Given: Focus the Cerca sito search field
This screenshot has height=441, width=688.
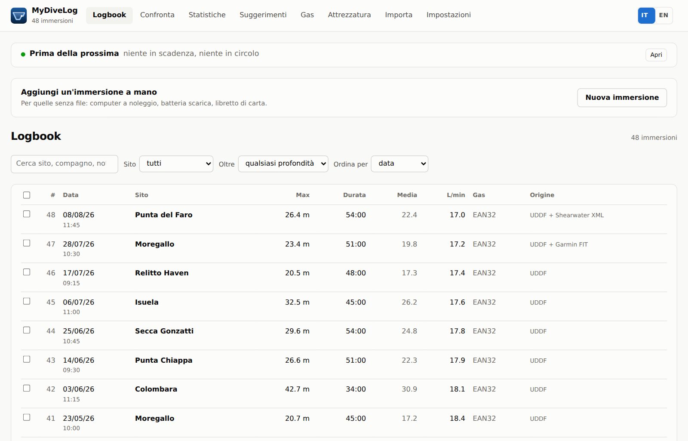Looking at the screenshot, I should pyautogui.click(x=64, y=164).
